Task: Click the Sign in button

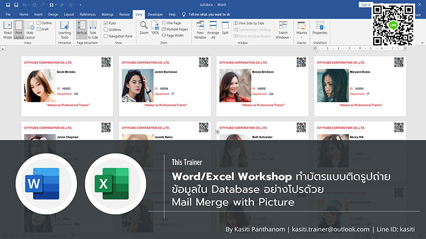Action: pyautogui.click(x=366, y=5)
